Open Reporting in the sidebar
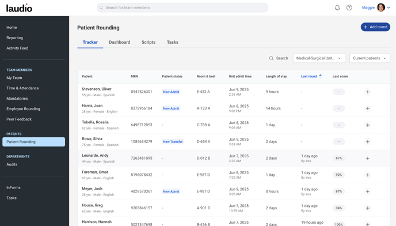Image resolution: width=396 pixels, height=226 pixels. [x=14, y=37]
